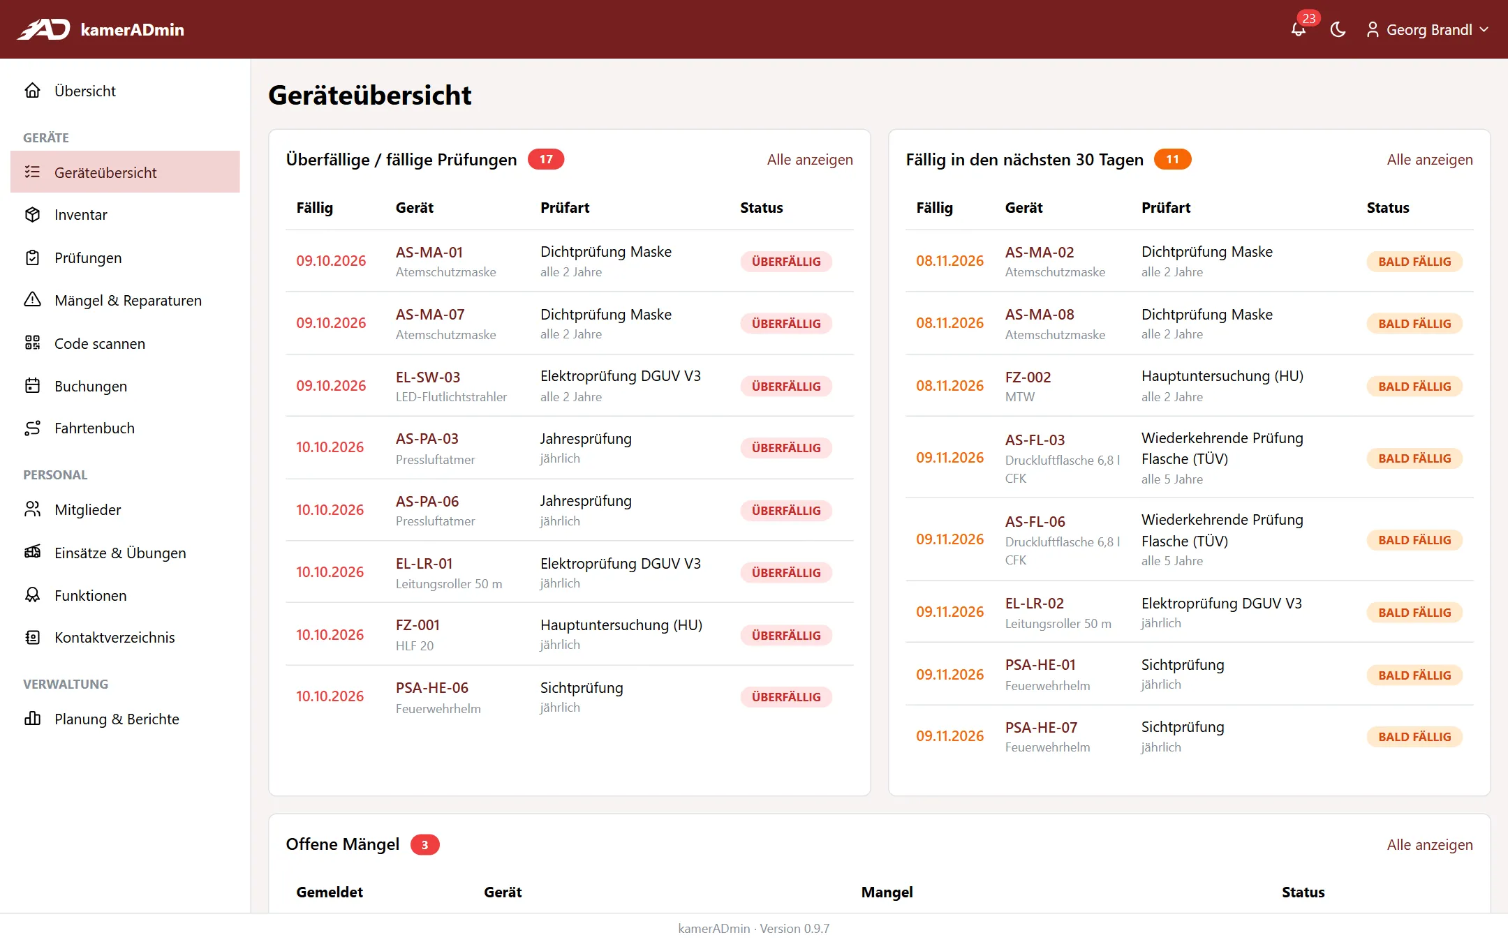Go to Übersicht in sidebar
1508x942 pixels.
[x=125, y=91]
